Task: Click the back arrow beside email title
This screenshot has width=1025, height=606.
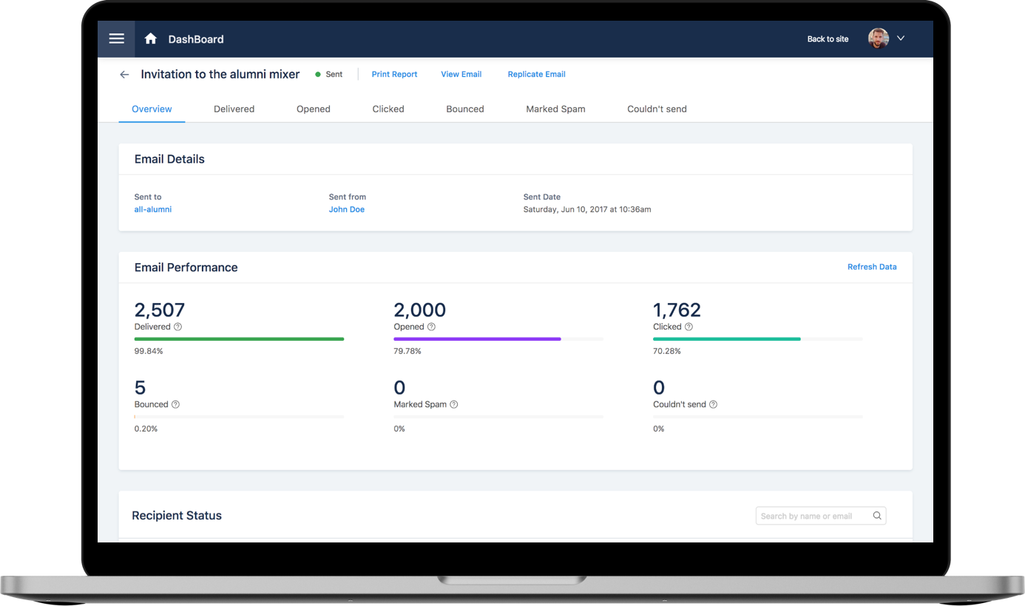Action: coord(124,75)
